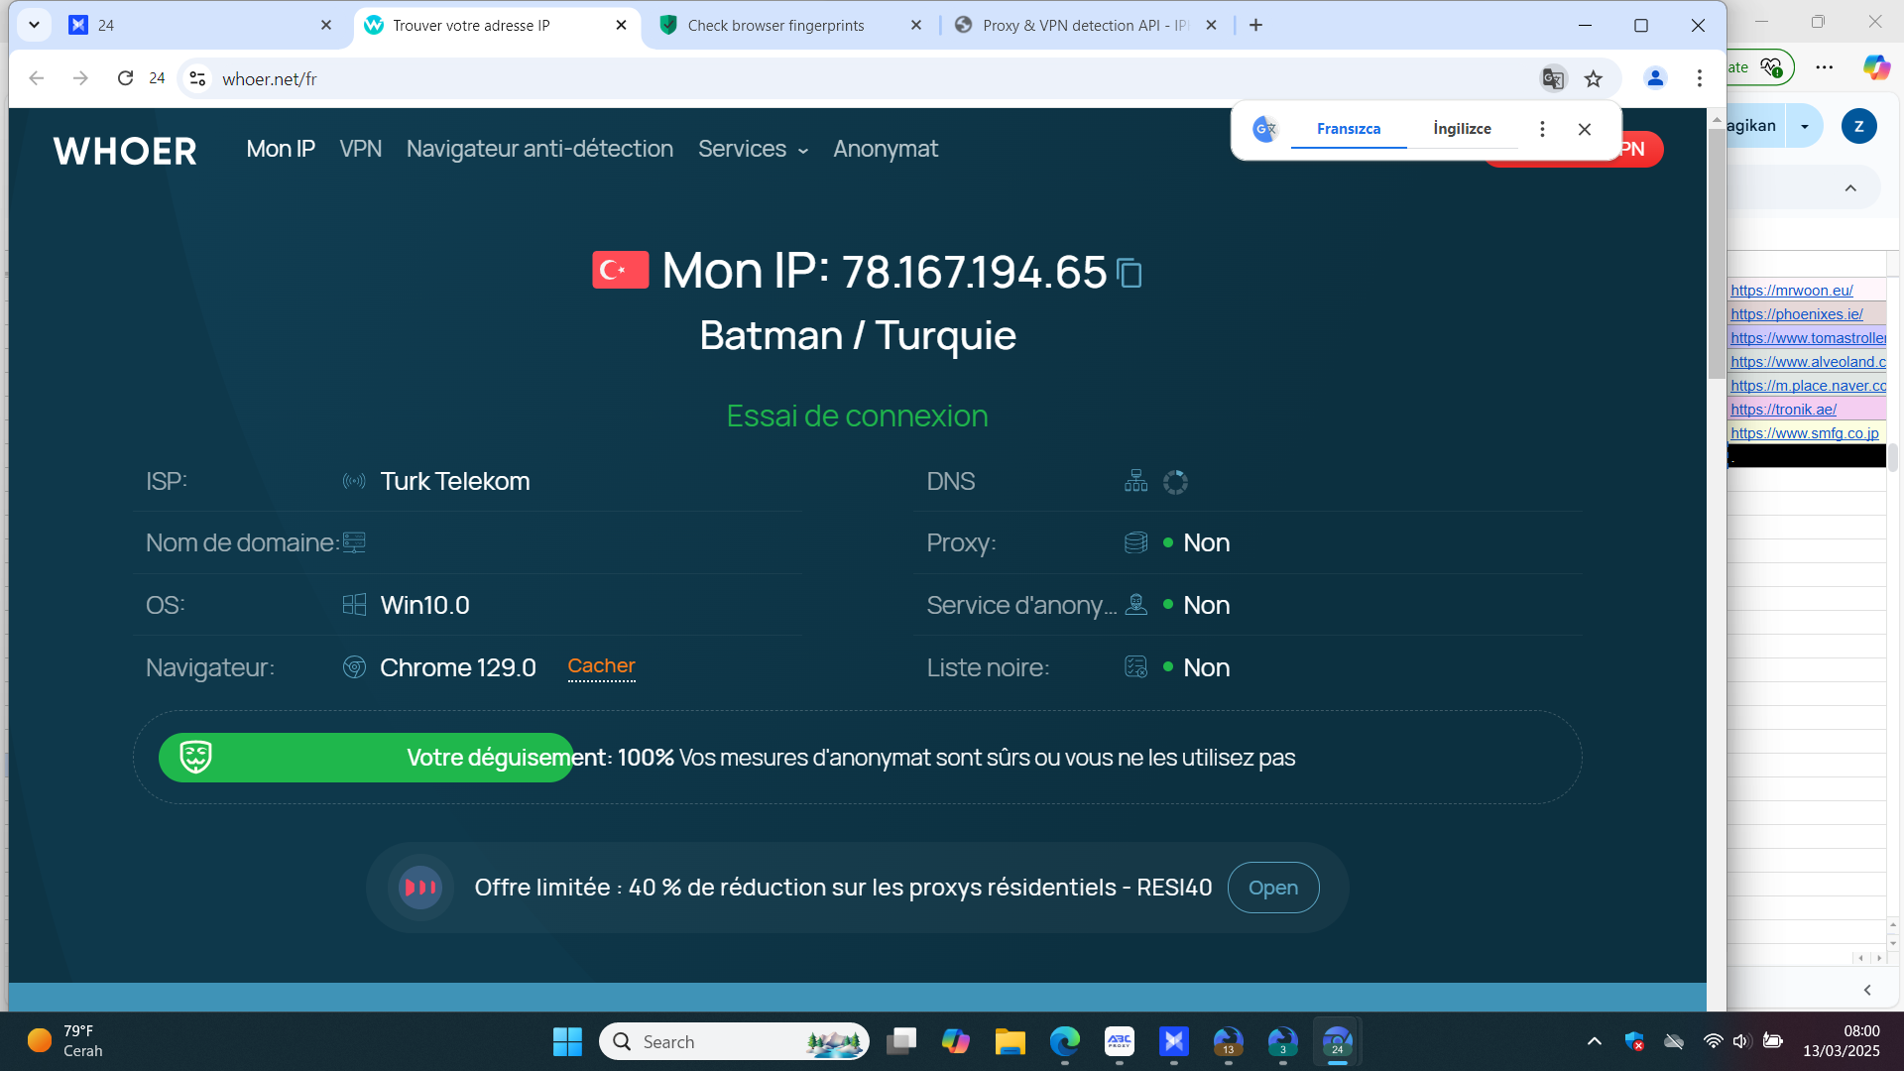1904x1071 pixels.
Task: Bookmark this page with the star icon
Action: [1594, 78]
